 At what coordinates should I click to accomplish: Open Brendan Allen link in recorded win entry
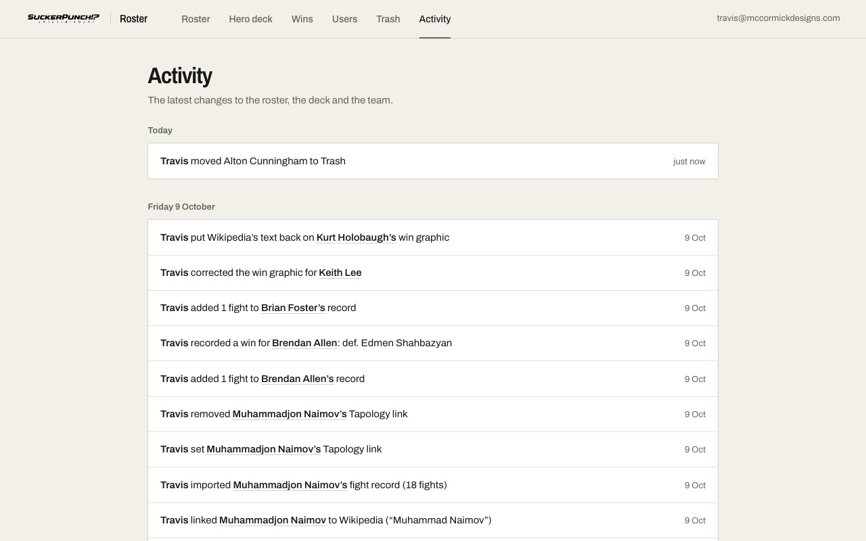(x=304, y=343)
